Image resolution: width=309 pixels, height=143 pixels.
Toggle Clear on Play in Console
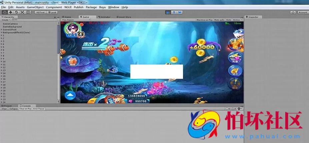26,109
